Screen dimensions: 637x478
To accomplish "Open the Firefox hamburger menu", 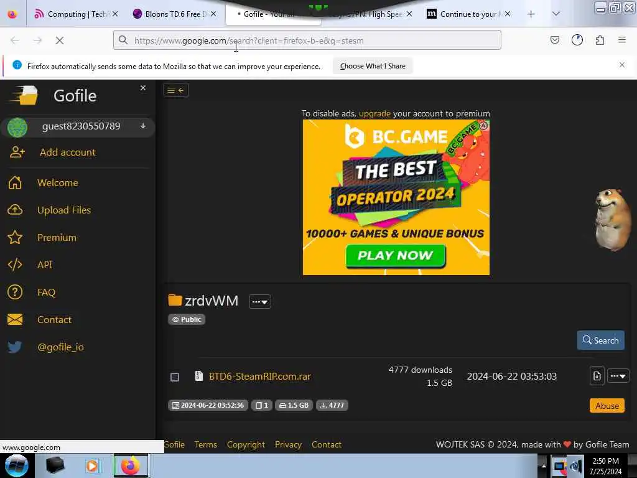I will click(x=622, y=40).
